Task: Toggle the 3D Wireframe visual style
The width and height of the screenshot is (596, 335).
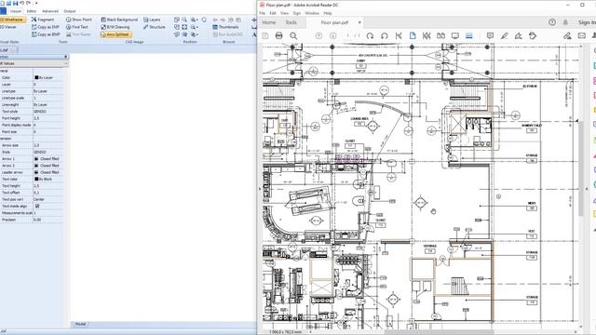Action: click(12, 20)
